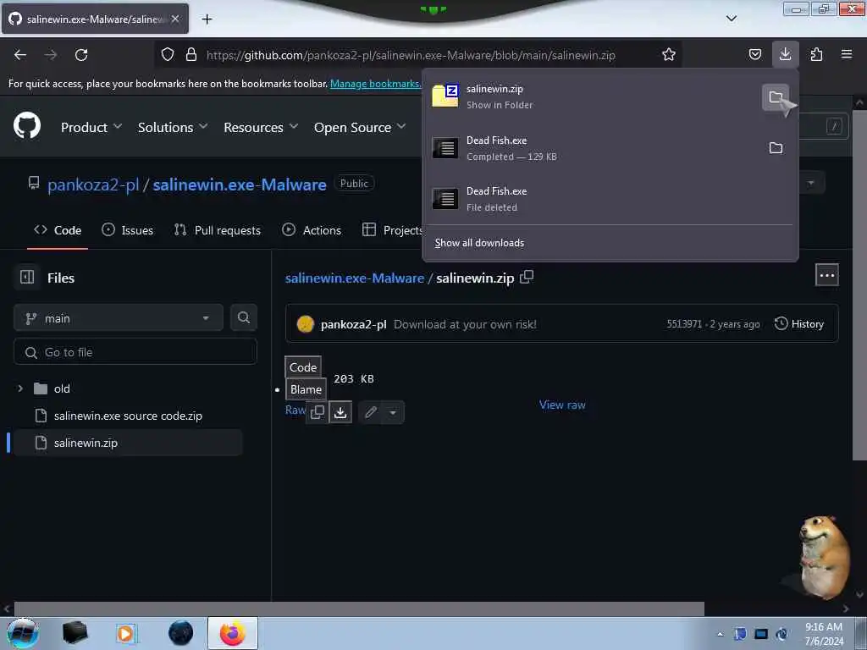Screen dimensions: 867x650
Task: Switch to the Projects tab
Action: (x=392, y=230)
